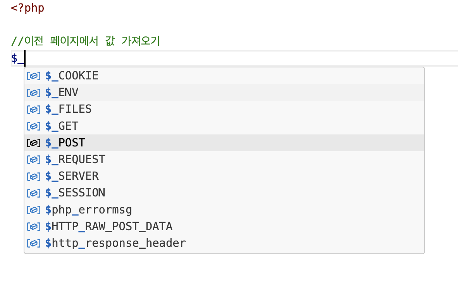Choose $_REQUEST from completion list

75,160
